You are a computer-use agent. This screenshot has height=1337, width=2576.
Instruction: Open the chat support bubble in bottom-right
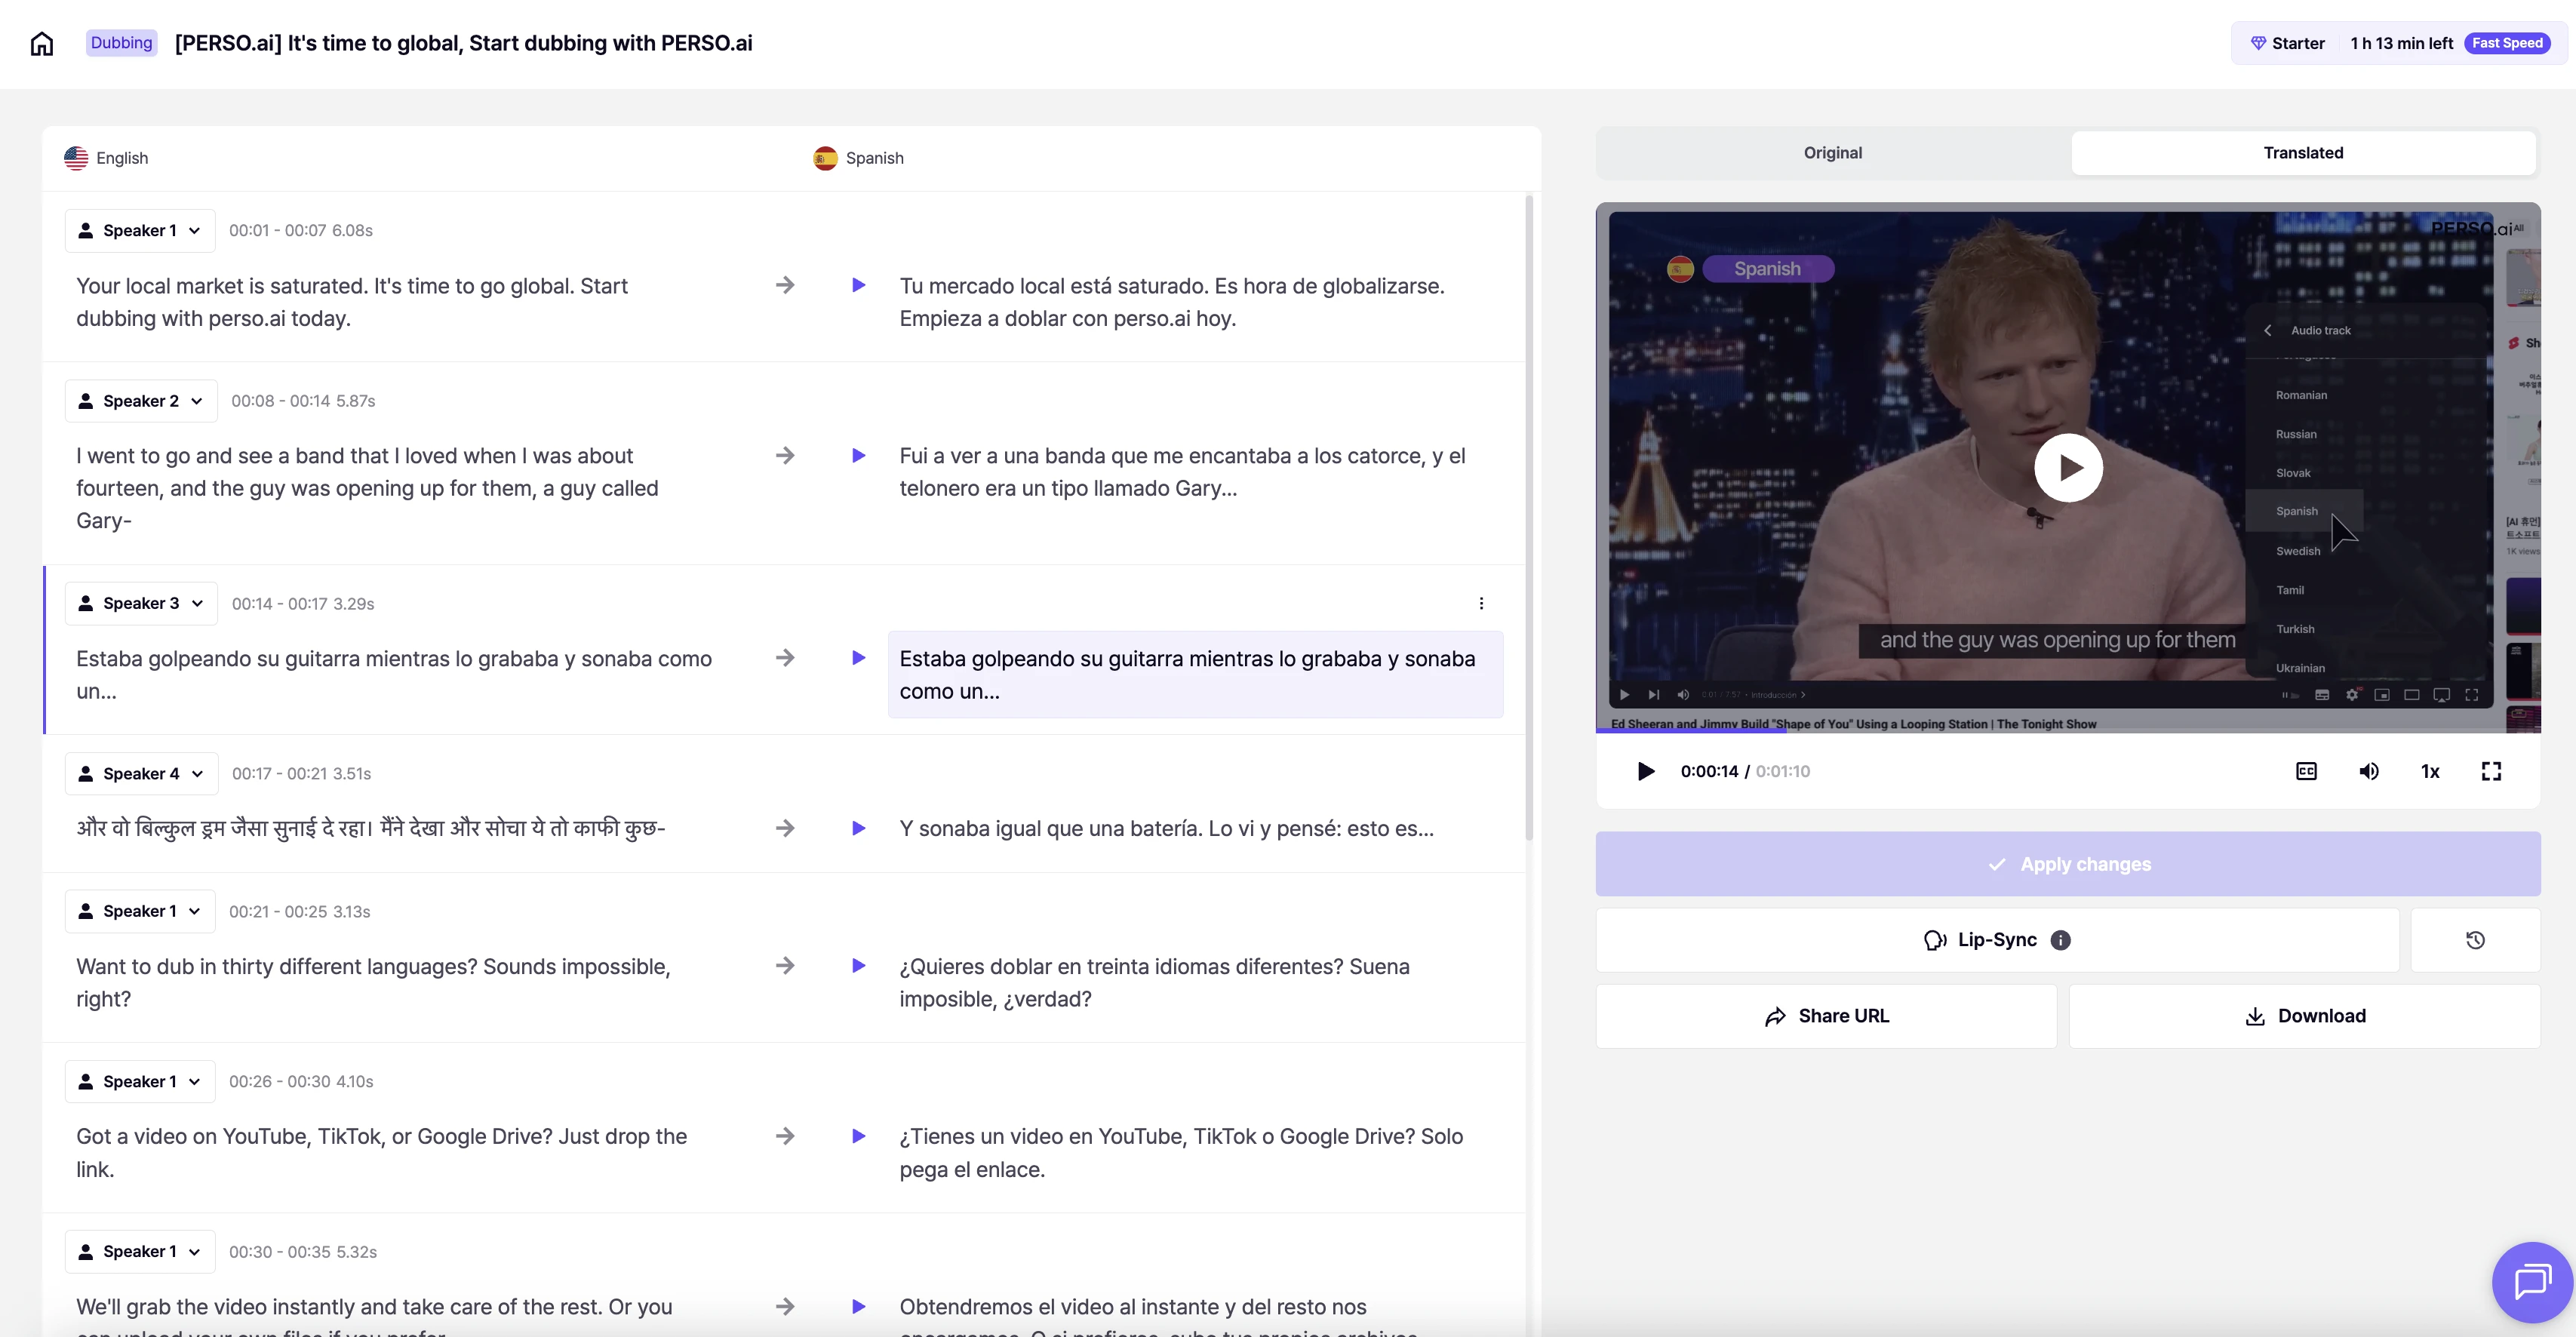click(x=2532, y=1282)
